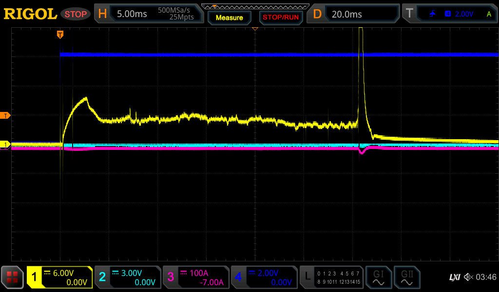Open the red function navigation menu icon
The height and width of the screenshot is (292, 499).
coord(13,277)
